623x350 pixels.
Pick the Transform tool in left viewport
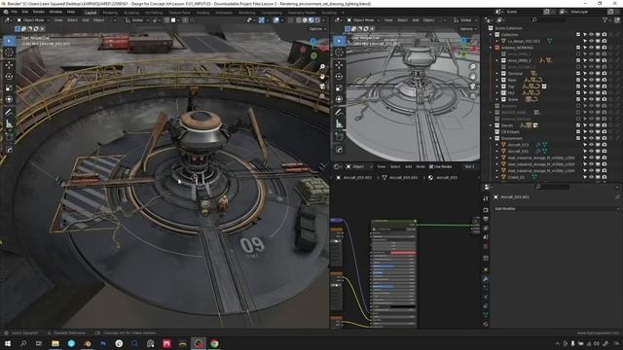pyautogui.click(x=9, y=99)
